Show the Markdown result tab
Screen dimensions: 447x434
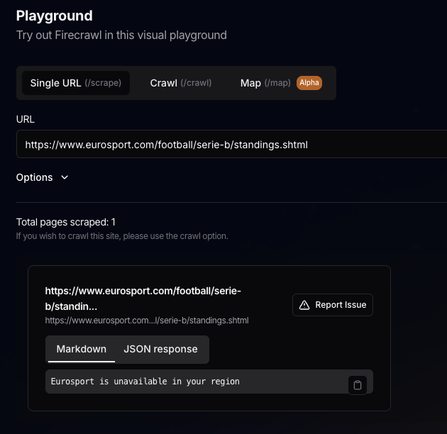82,349
